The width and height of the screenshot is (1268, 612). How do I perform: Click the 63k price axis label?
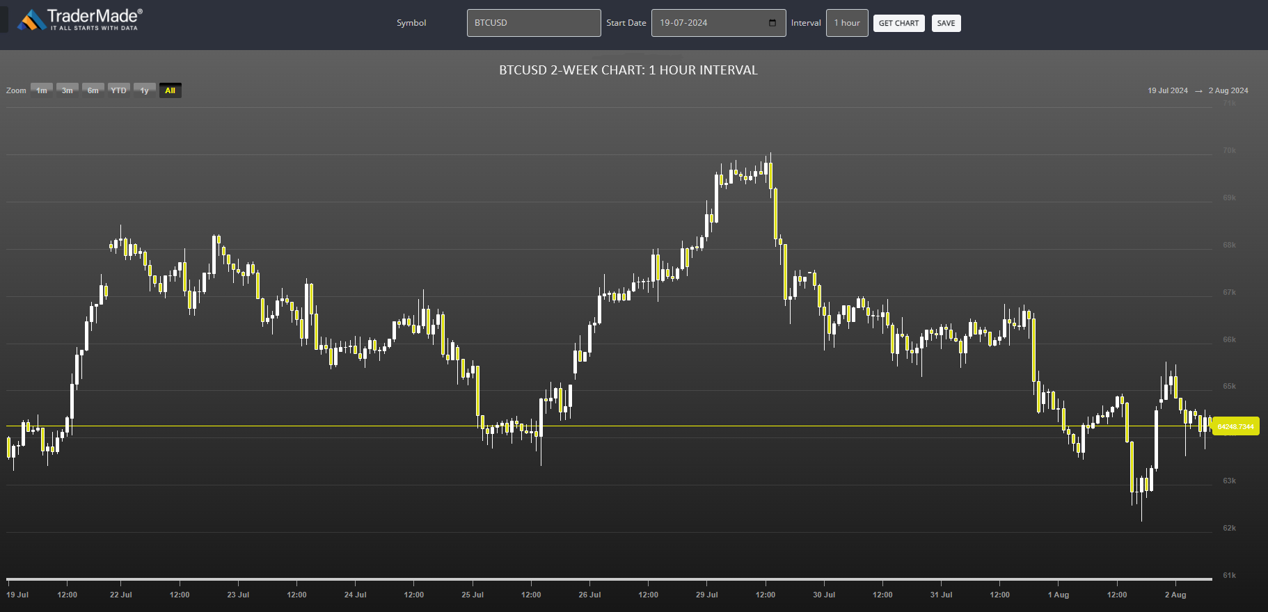tap(1229, 481)
